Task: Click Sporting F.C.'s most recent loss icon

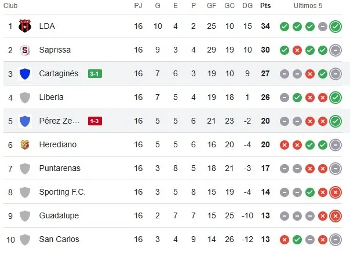Action: [x=336, y=192]
